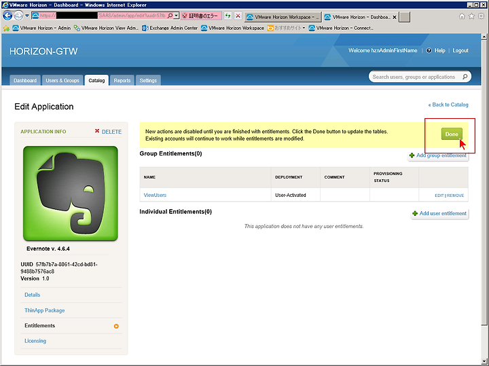The height and width of the screenshot is (366, 489).
Task: Click the Logout link
Action: click(460, 50)
